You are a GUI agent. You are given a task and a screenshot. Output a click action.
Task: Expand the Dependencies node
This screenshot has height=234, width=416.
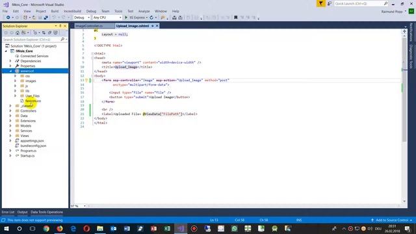tap(10, 61)
